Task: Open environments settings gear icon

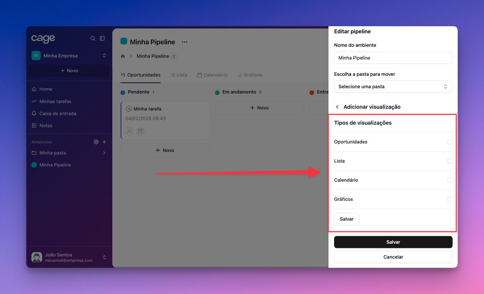Action: coord(96,142)
